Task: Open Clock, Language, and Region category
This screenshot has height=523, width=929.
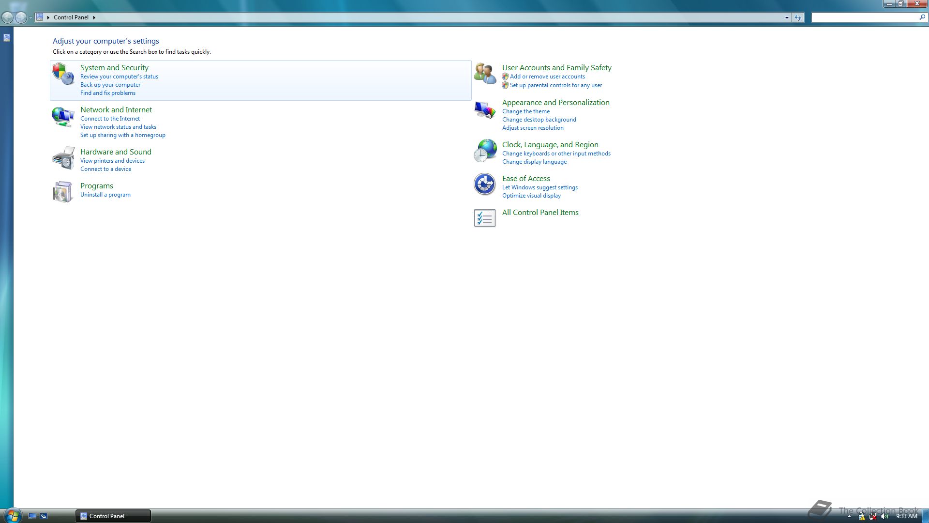Action: (x=550, y=145)
